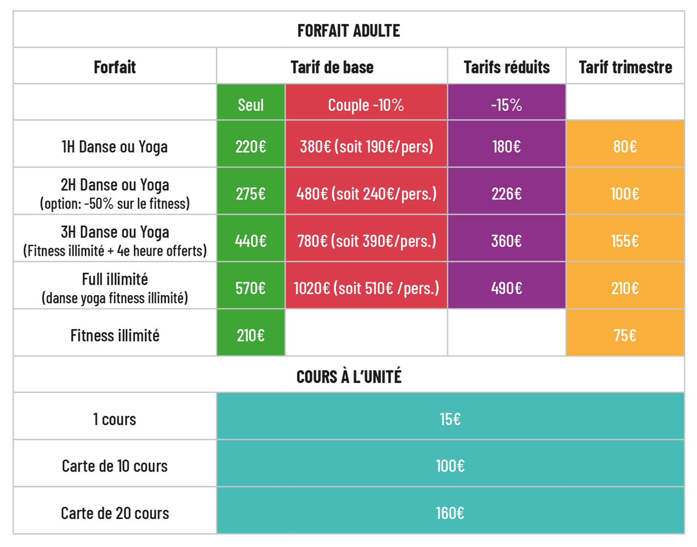Image resolution: width=697 pixels, height=547 pixels.
Task: Select the 360€ reduced price cell
Action: pos(506,241)
